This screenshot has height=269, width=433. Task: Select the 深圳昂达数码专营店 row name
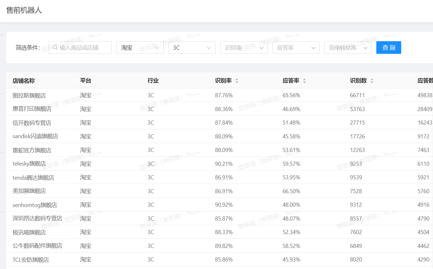37,218
